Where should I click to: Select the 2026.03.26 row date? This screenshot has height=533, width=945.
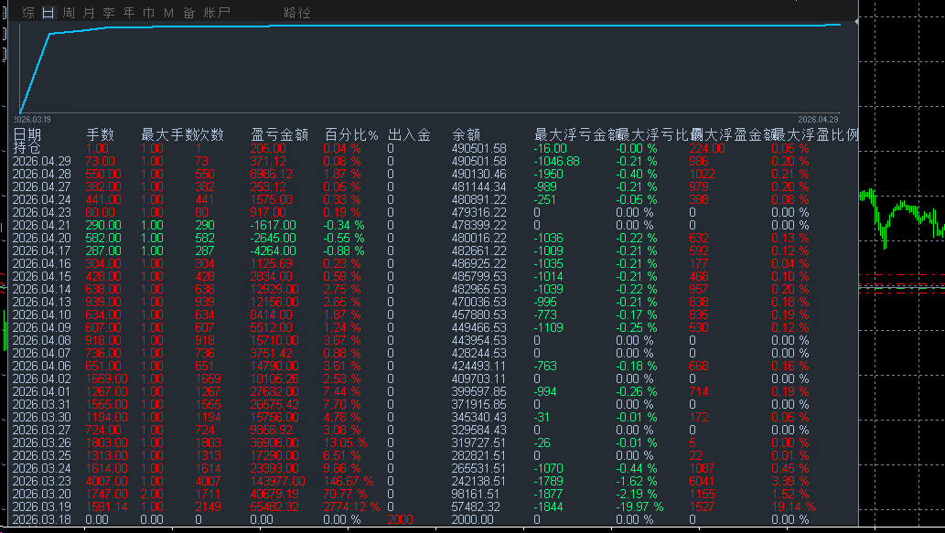tap(41, 442)
